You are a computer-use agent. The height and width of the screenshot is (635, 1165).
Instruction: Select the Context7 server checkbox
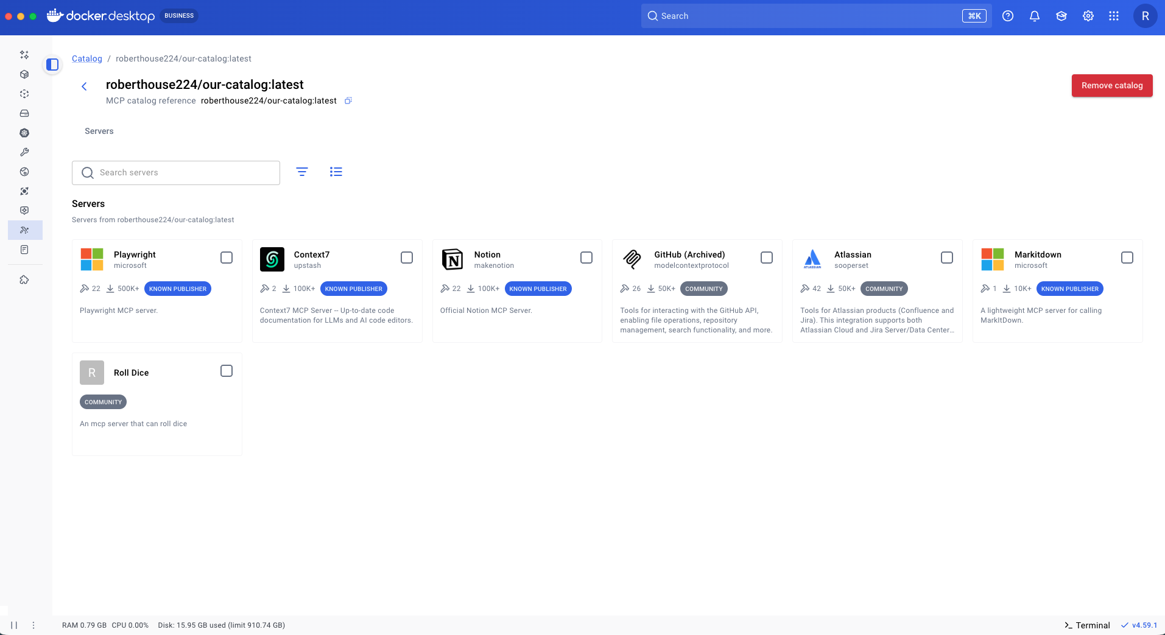pos(407,258)
